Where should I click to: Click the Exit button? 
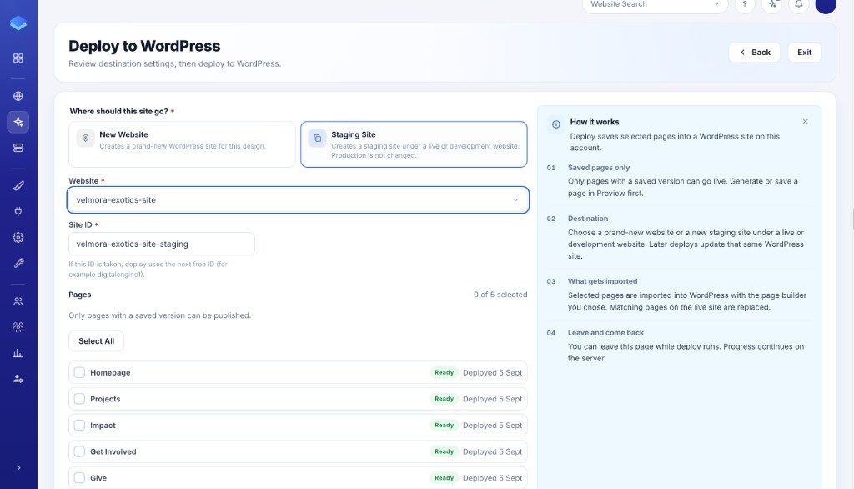805,53
